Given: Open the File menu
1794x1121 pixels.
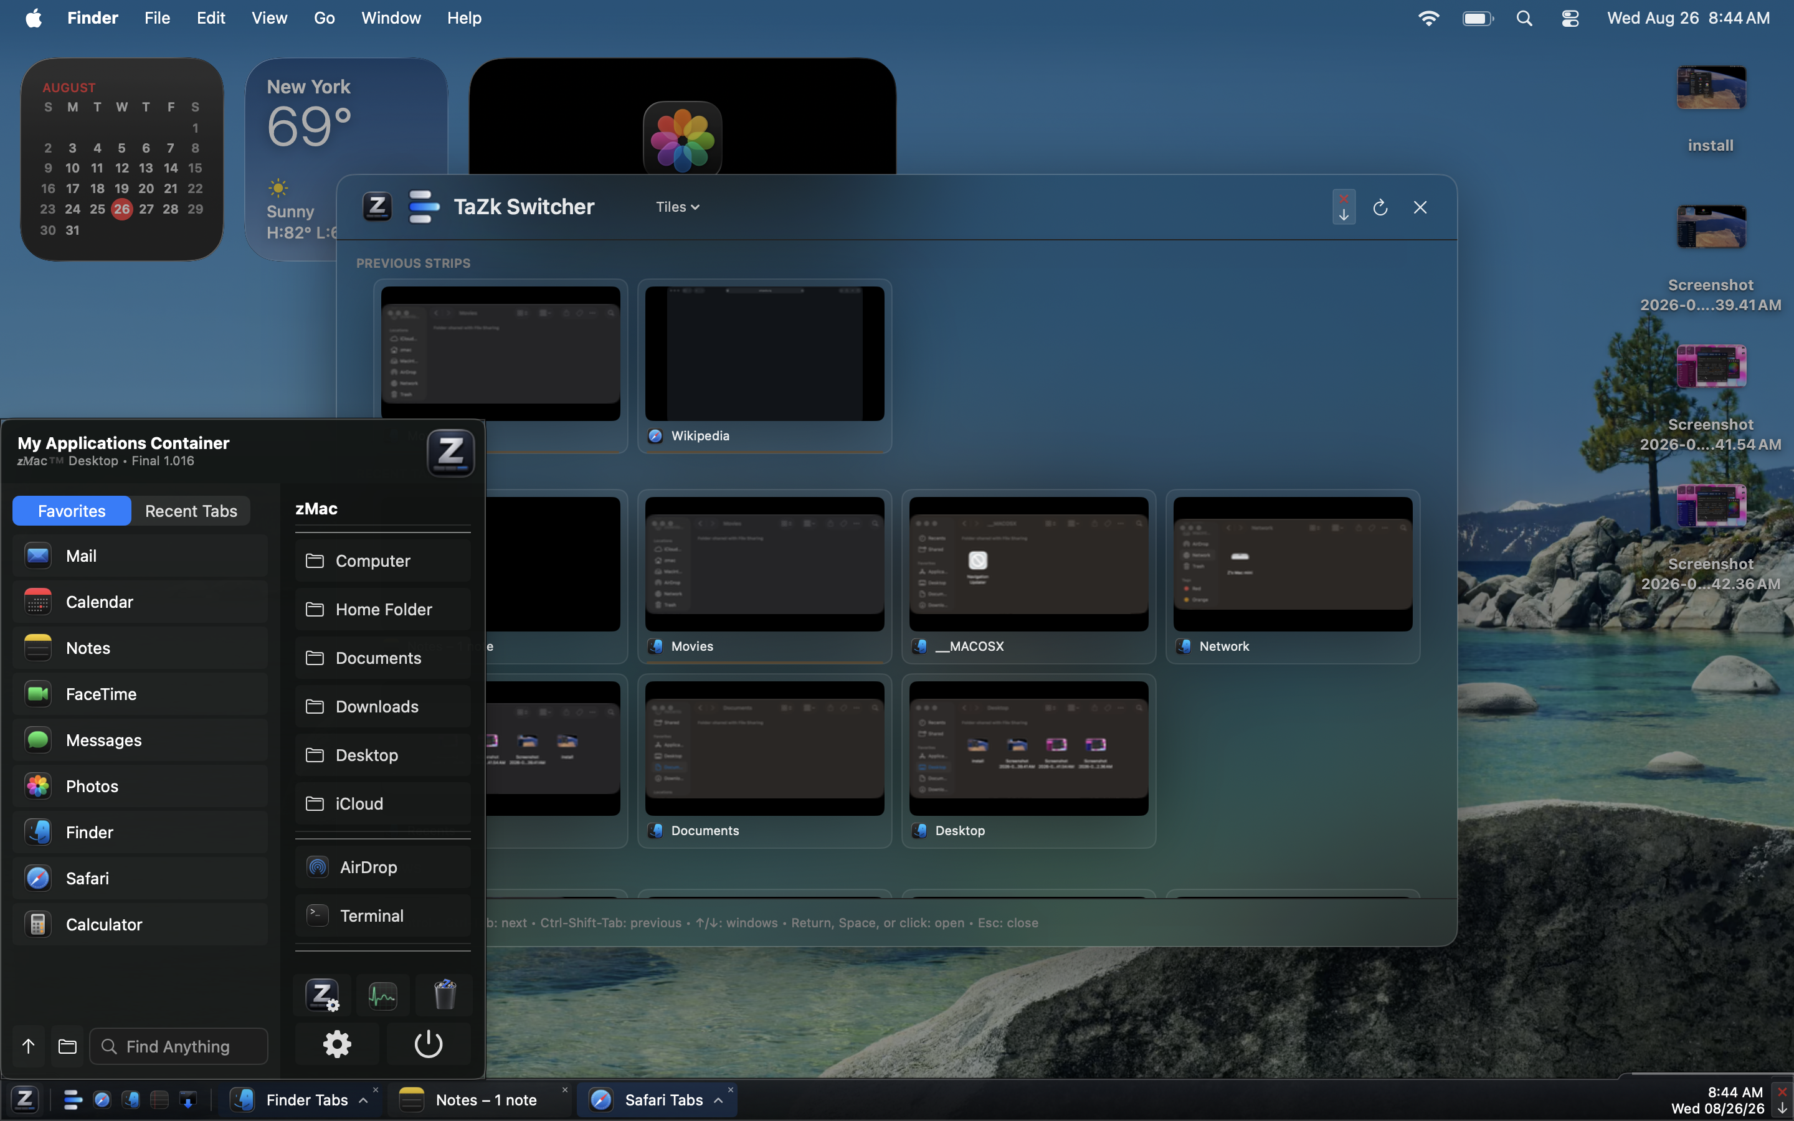Looking at the screenshot, I should coord(157,18).
